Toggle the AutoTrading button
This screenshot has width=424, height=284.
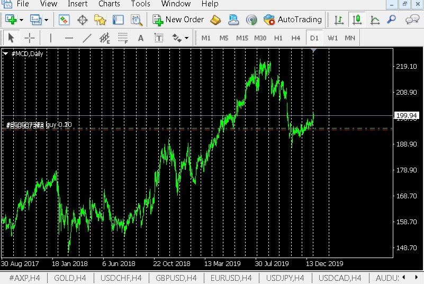293,20
